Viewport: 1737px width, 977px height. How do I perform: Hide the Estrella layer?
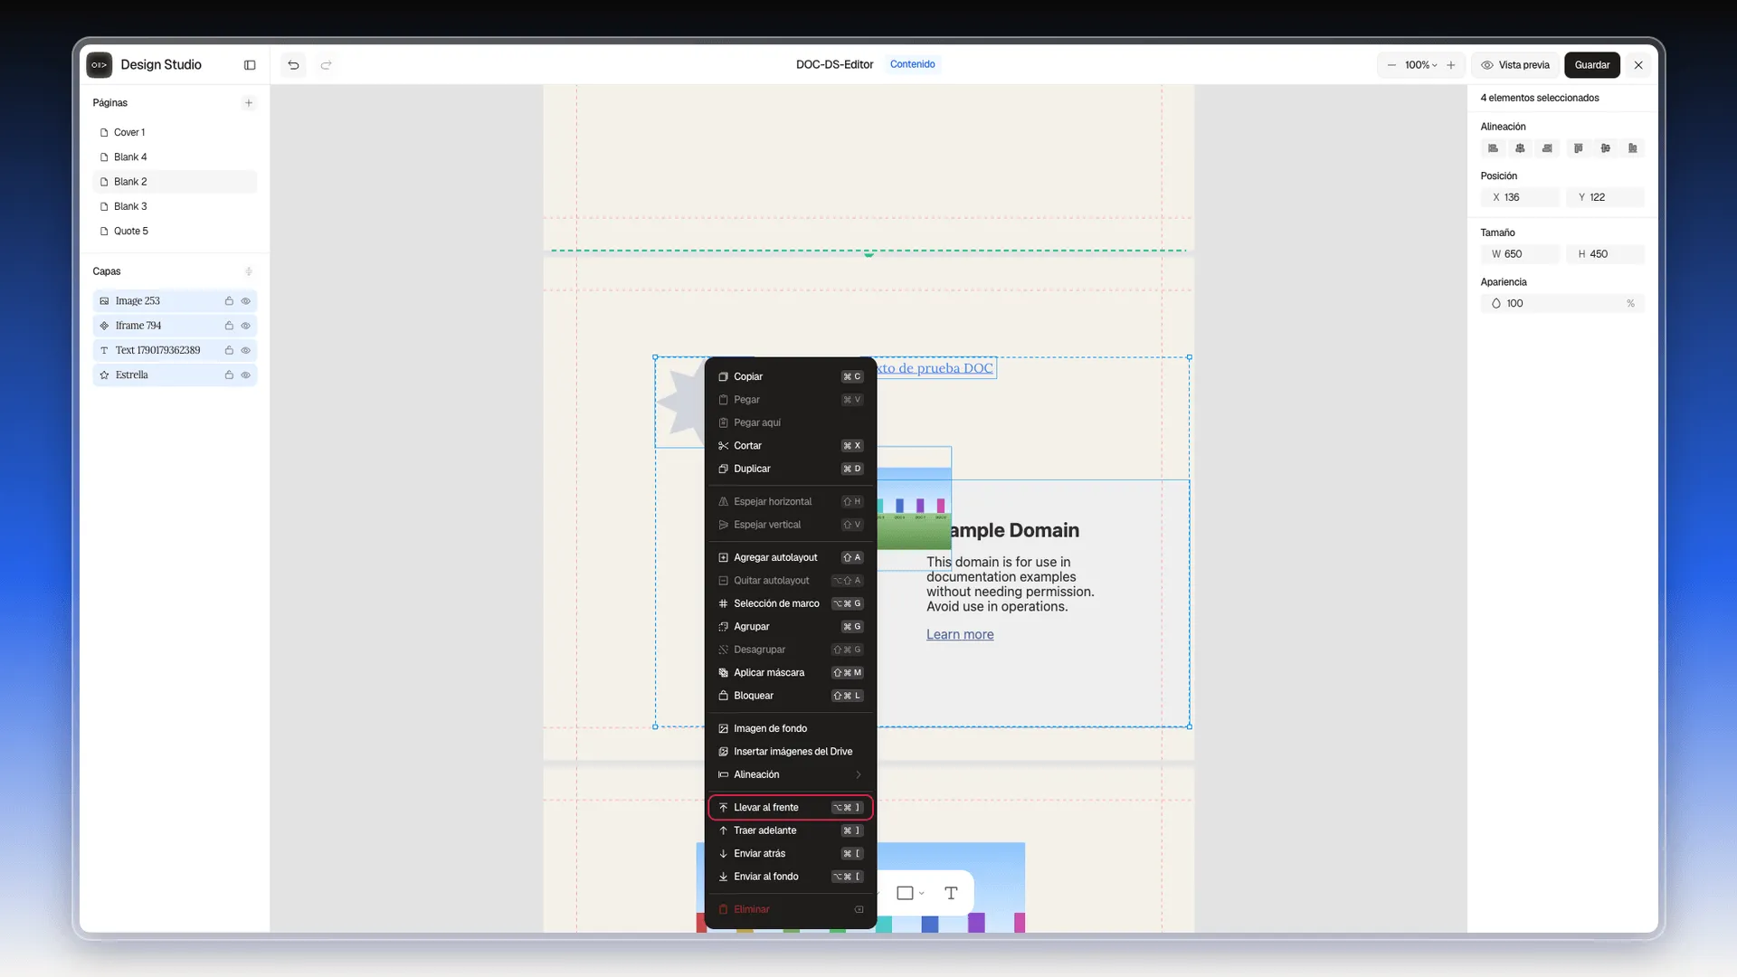(245, 375)
